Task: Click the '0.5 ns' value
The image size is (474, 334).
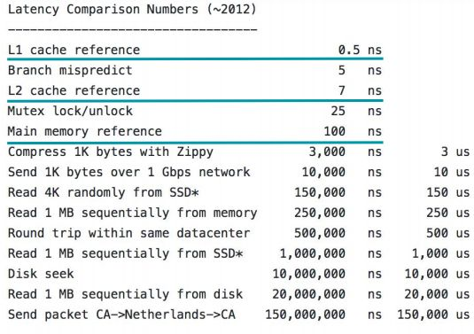Action: coord(360,50)
